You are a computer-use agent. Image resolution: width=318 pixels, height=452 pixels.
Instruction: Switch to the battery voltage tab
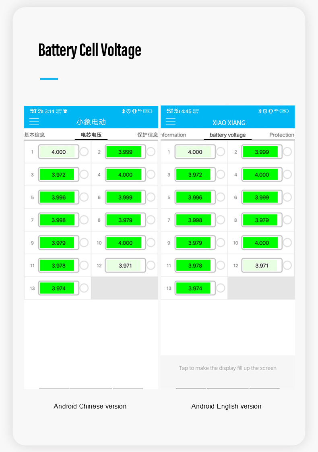tap(227, 135)
